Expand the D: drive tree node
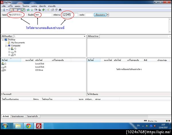 (9, 52)
